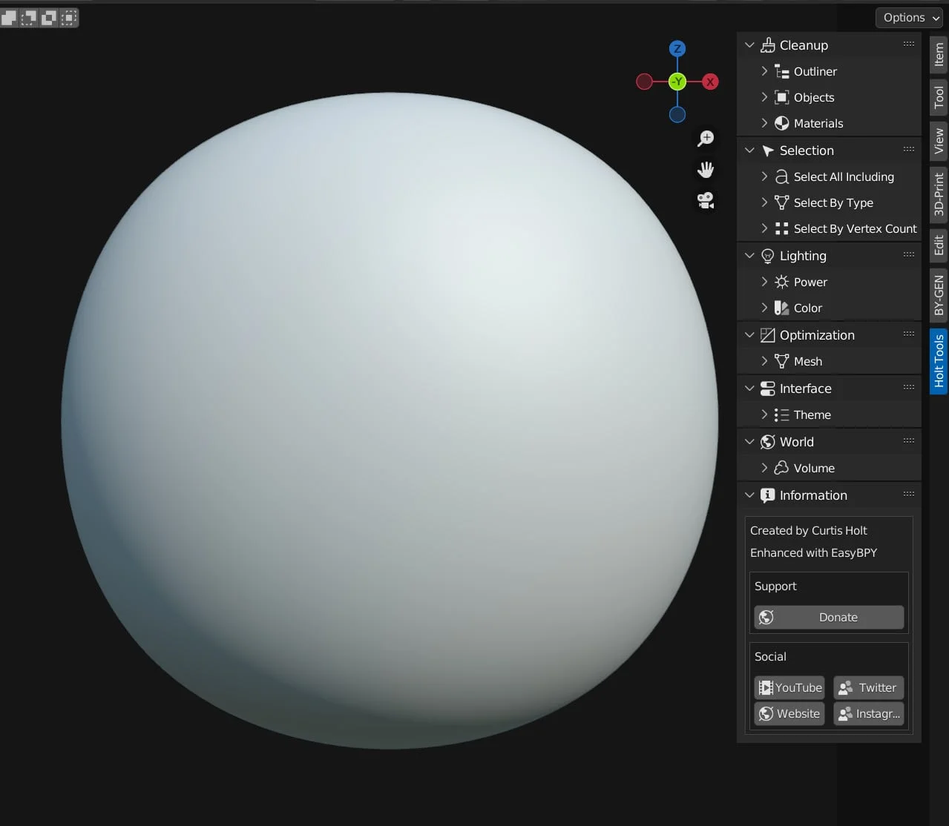Select the 'Set' select mode icon
949x826 pixels.
(x=9, y=17)
